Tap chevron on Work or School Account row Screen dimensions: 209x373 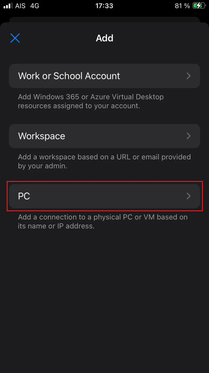(x=188, y=76)
